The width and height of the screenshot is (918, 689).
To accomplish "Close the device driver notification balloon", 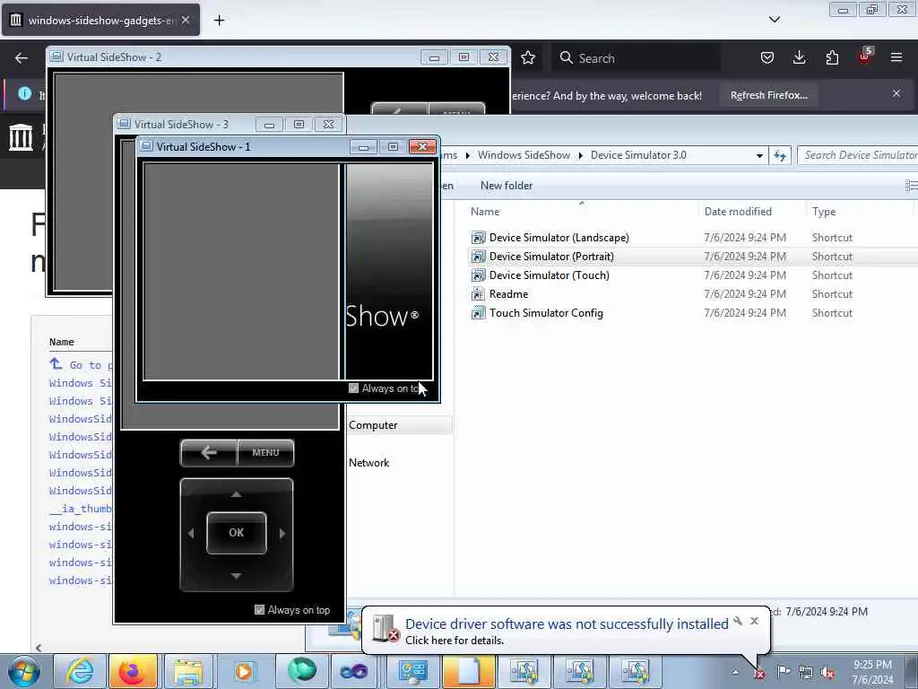I will [755, 621].
